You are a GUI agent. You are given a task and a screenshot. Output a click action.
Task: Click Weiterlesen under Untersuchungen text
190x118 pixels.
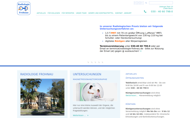click(x=79, y=115)
